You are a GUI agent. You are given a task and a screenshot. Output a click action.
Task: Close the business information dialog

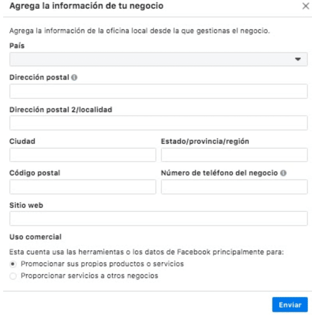tap(306, 6)
